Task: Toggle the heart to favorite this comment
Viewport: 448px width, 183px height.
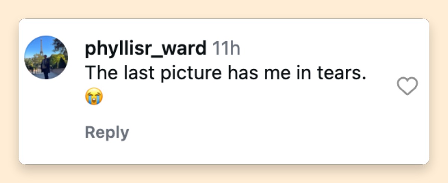Action: coord(407,86)
